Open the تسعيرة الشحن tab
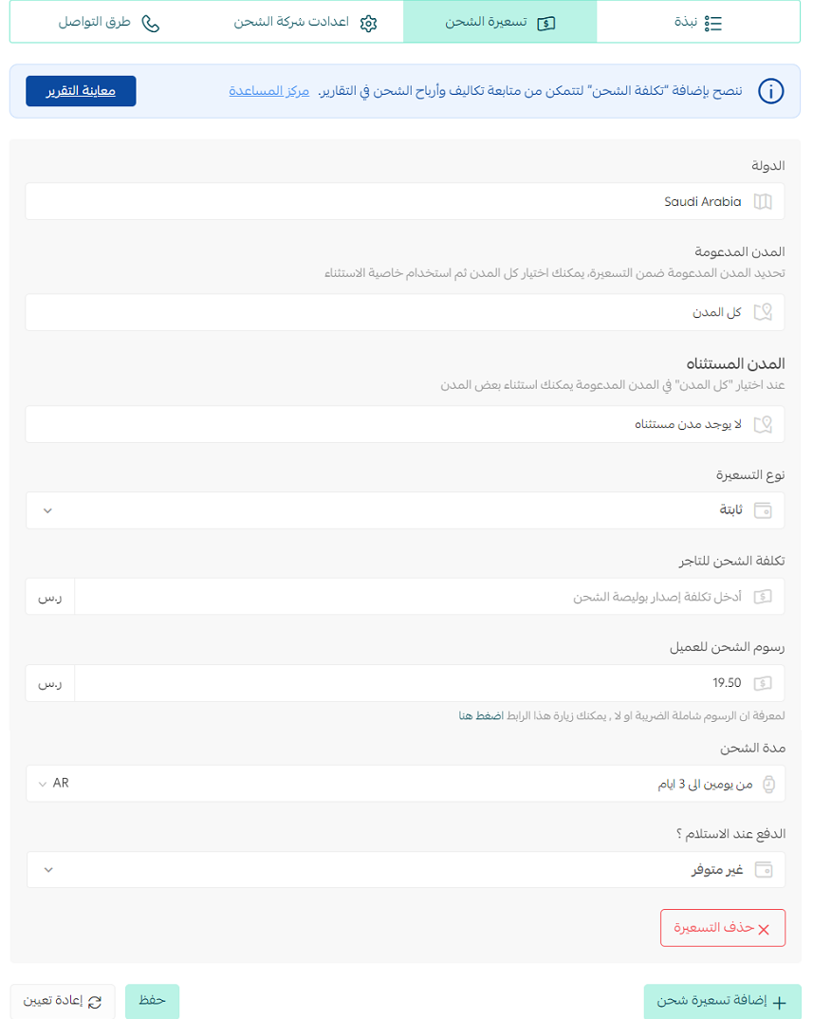 [x=500, y=22]
